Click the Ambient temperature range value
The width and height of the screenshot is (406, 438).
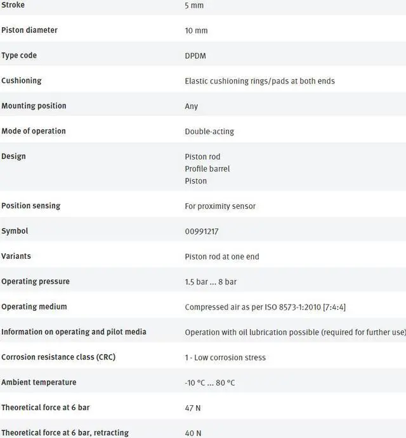click(210, 383)
